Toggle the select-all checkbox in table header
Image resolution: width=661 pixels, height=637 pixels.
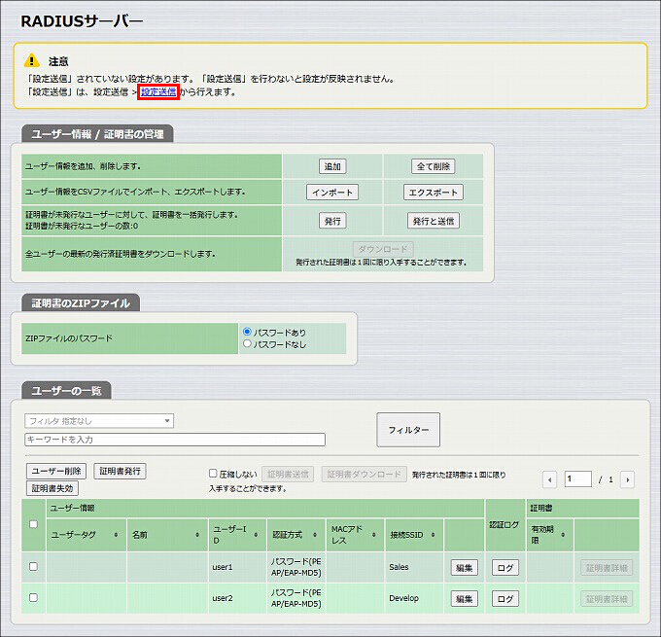click(33, 524)
